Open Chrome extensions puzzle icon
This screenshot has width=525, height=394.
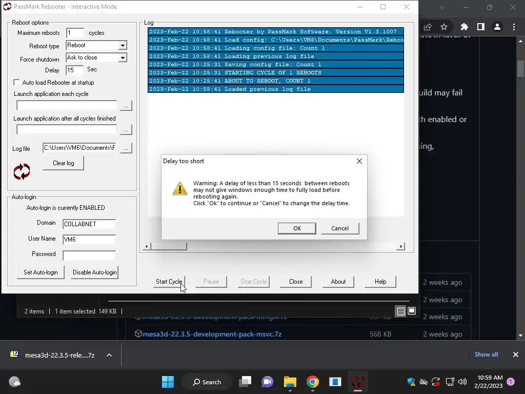pyautogui.click(x=465, y=27)
